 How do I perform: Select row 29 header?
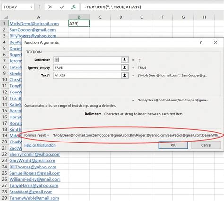(x=4, y=198)
